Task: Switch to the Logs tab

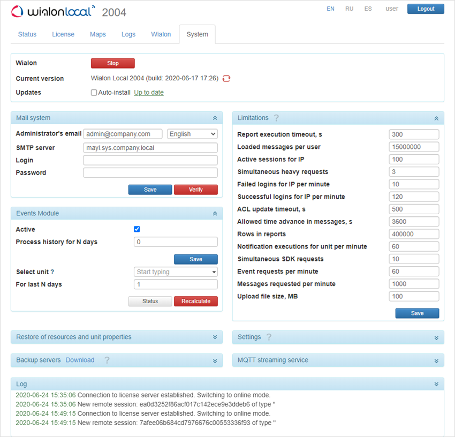Action: coord(128,34)
